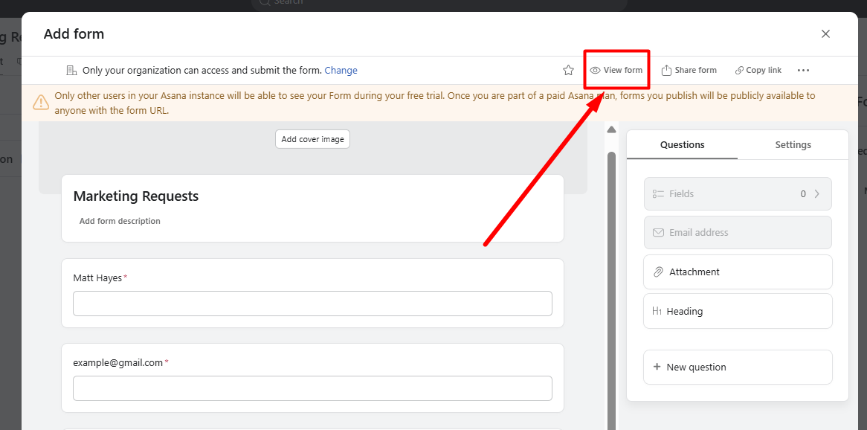Open the three-dot more options menu
The image size is (867, 430).
coord(803,69)
